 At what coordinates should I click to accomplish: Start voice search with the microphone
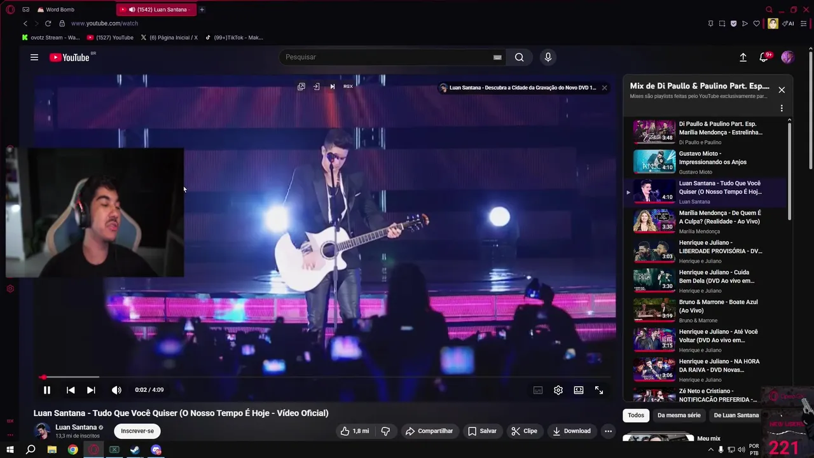point(548,57)
